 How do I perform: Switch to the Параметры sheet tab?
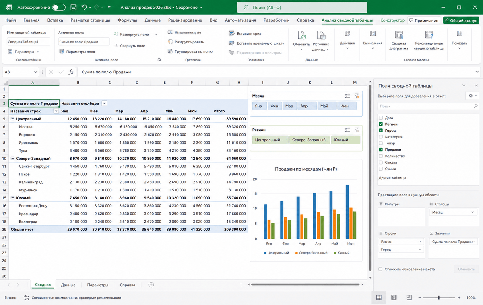point(98,285)
